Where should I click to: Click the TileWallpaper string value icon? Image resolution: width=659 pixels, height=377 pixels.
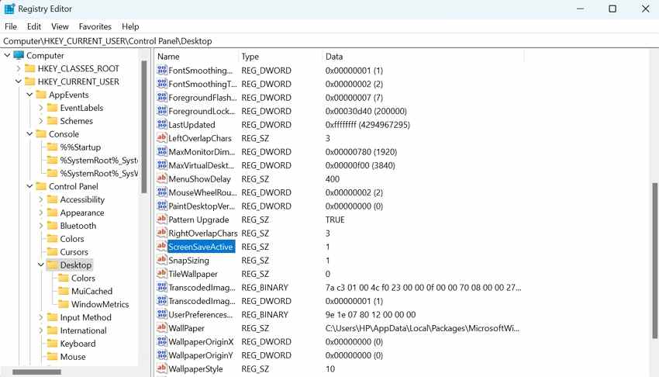coord(162,274)
